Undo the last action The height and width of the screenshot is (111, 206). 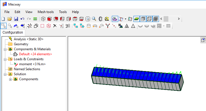tap(22, 19)
